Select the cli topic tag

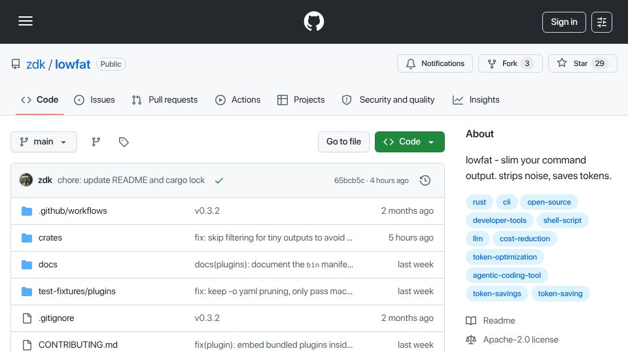point(506,202)
